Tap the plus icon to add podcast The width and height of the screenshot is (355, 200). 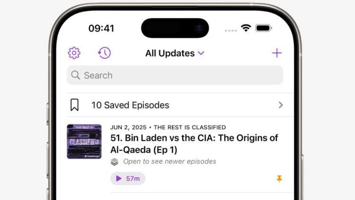tap(277, 53)
